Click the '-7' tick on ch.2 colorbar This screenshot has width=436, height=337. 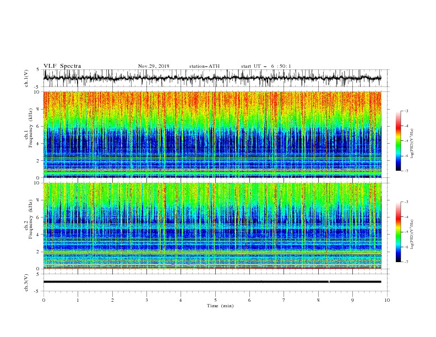point(406,262)
